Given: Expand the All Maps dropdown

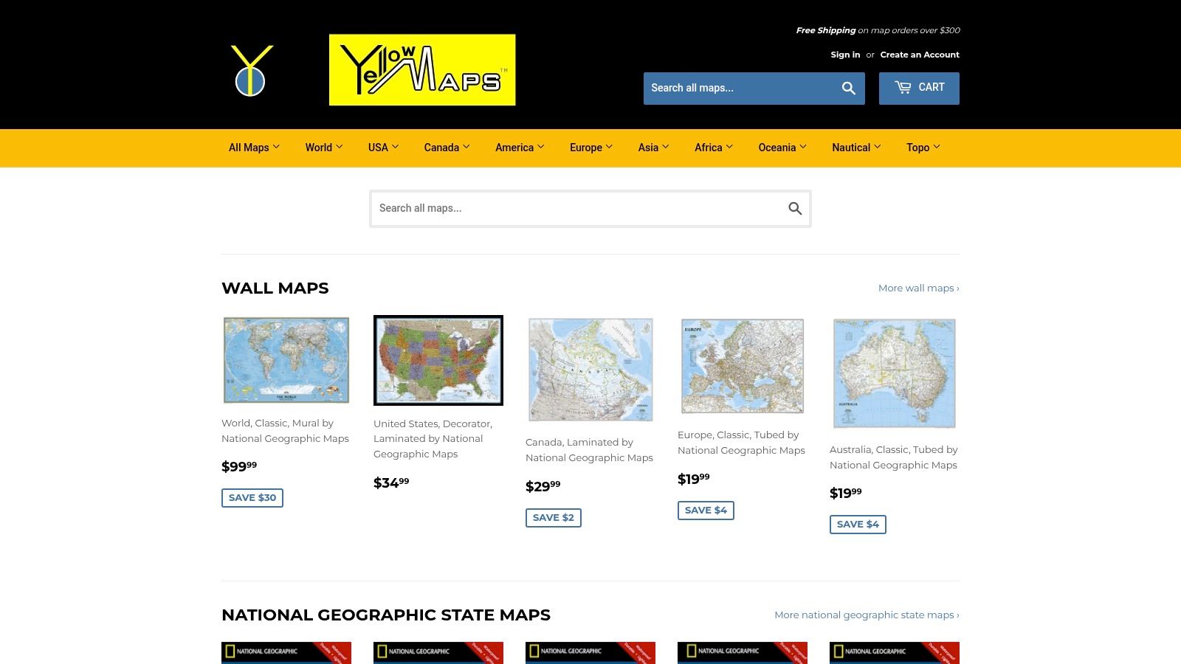Looking at the screenshot, I should (x=254, y=148).
